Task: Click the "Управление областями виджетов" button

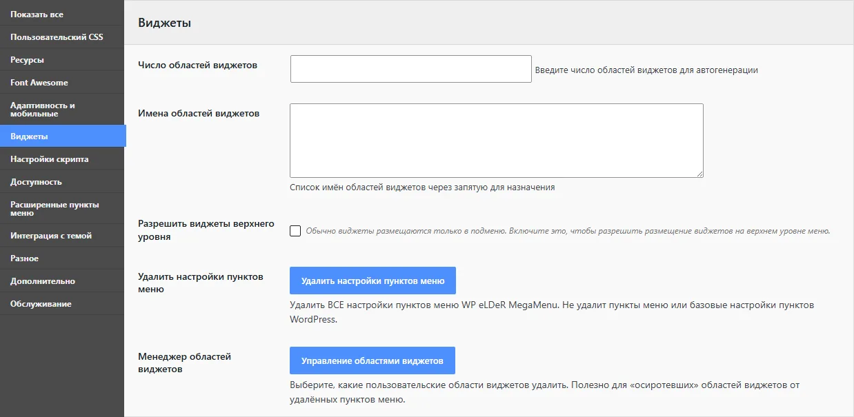Action: [x=373, y=360]
